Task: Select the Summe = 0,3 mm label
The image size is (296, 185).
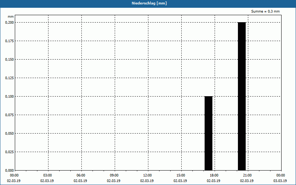Action: (265, 11)
